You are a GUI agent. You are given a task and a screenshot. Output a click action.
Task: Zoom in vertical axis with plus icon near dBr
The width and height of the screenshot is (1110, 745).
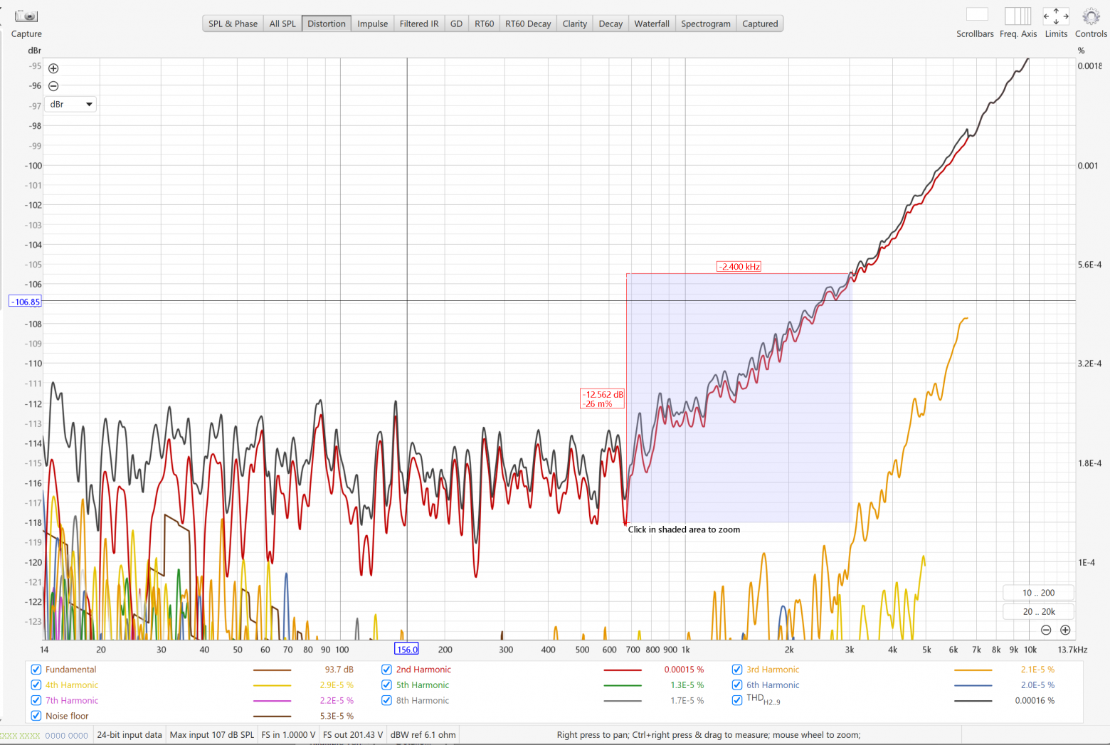(x=53, y=68)
